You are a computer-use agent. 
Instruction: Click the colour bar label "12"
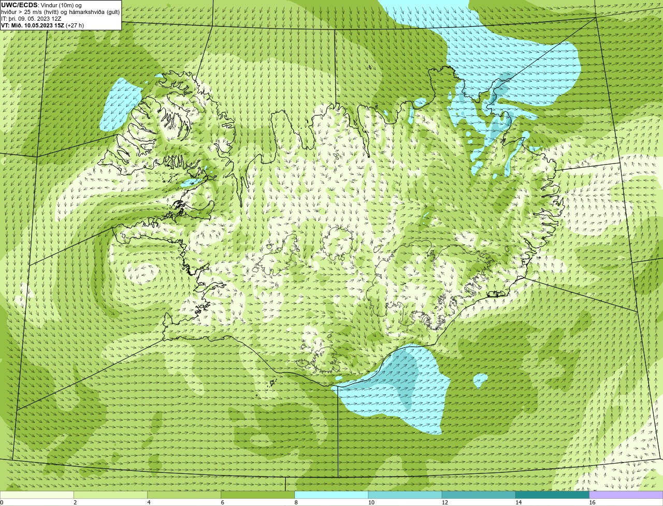coord(444,502)
